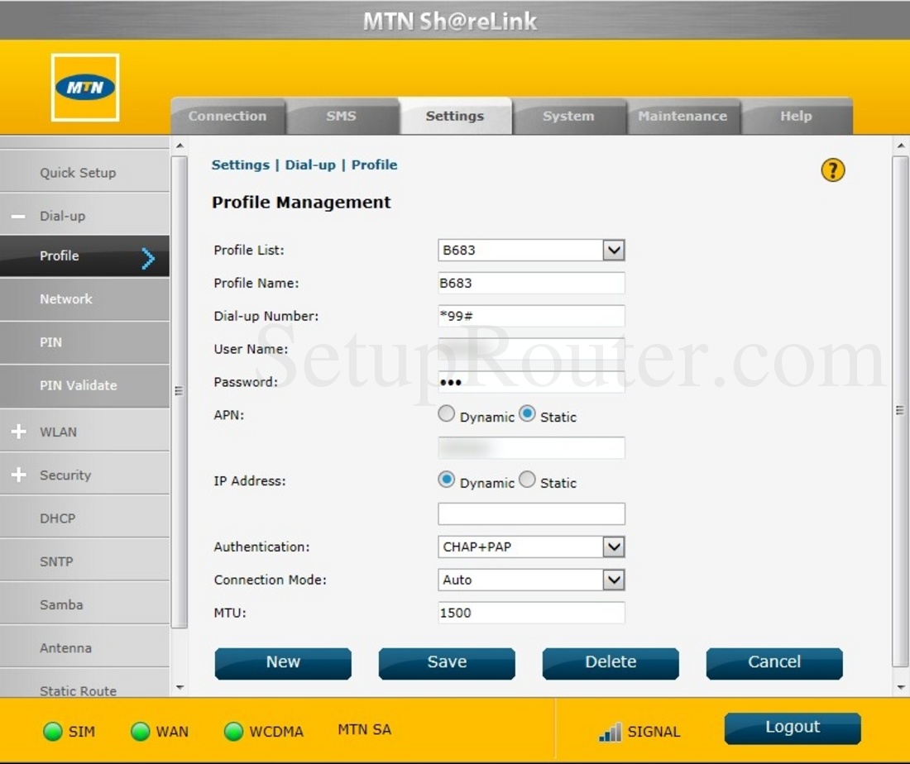Click the Save button
Image resolution: width=910 pixels, height=764 pixels.
coord(447,662)
